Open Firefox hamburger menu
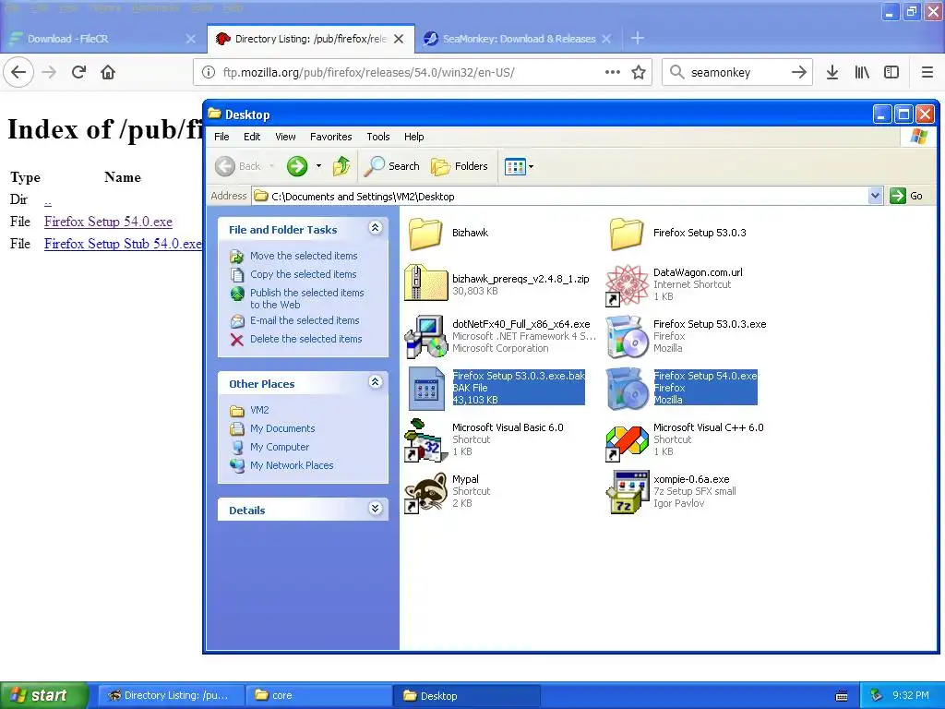Image resolution: width=945 pixels, height=709 pixels. click(x=927, y=72)
